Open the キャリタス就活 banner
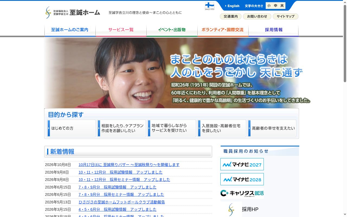This screenshot has width=347, height=217. pos(242,193)
